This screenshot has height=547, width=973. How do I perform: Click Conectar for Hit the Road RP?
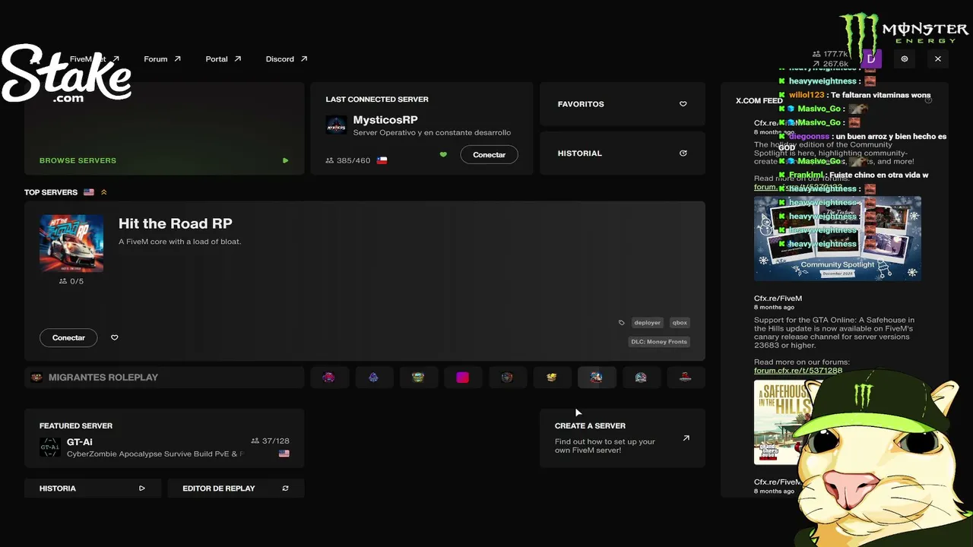click(x=68, y=337)
